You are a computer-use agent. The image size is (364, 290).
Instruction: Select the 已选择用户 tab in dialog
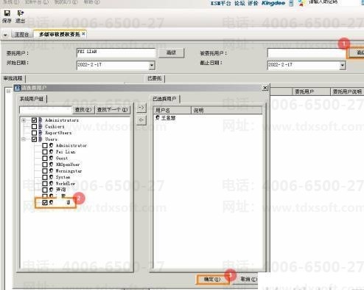(x=164, y=99)
